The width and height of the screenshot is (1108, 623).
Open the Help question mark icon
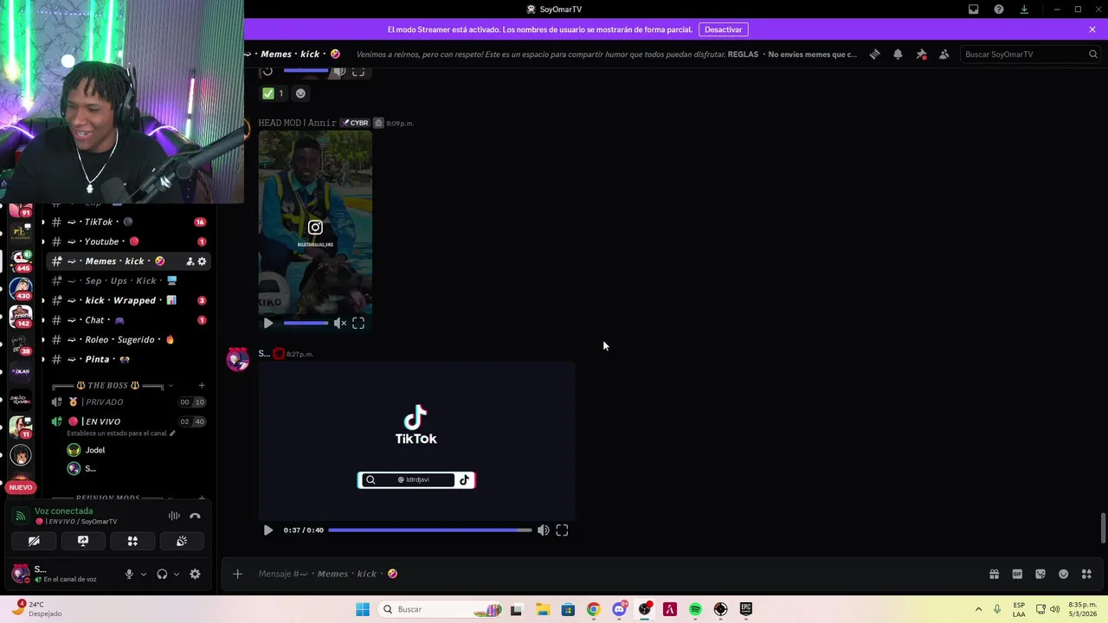[999, 10]
